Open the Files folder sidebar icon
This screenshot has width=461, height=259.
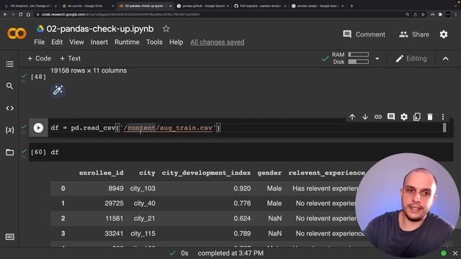[9, 152]
